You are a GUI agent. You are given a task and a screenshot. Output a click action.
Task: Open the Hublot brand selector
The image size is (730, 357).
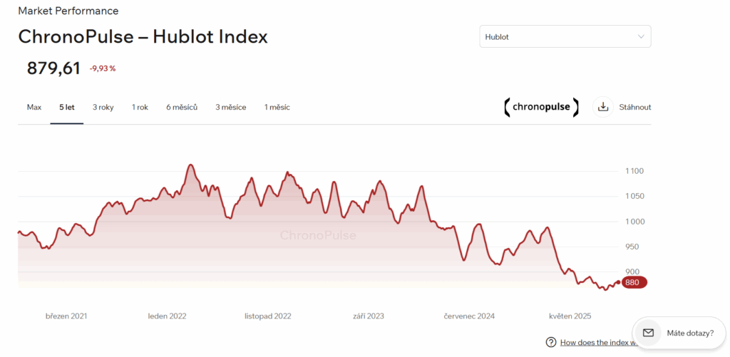coord(565,36)
